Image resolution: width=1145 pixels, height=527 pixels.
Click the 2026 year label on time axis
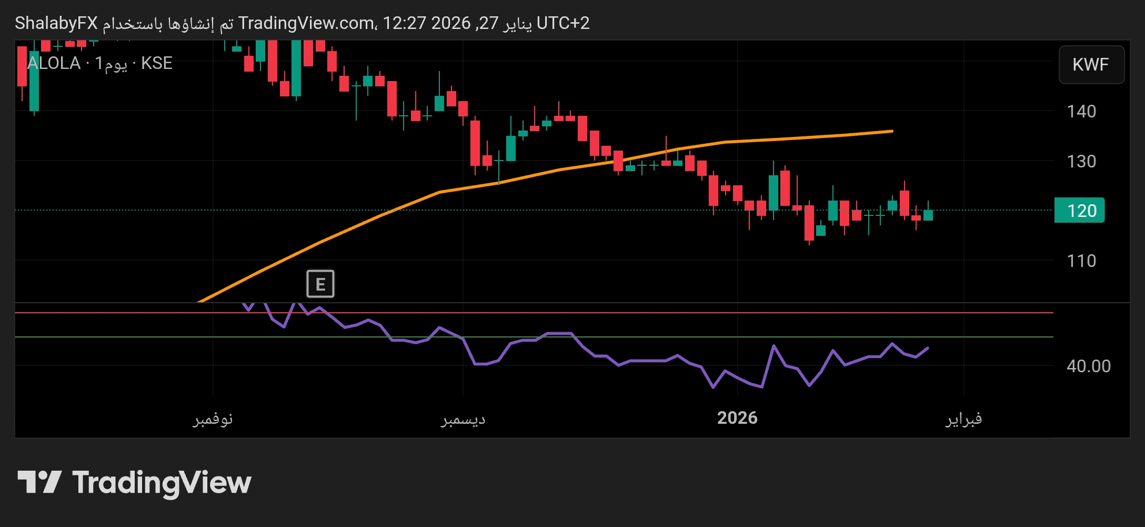(737, 418)
